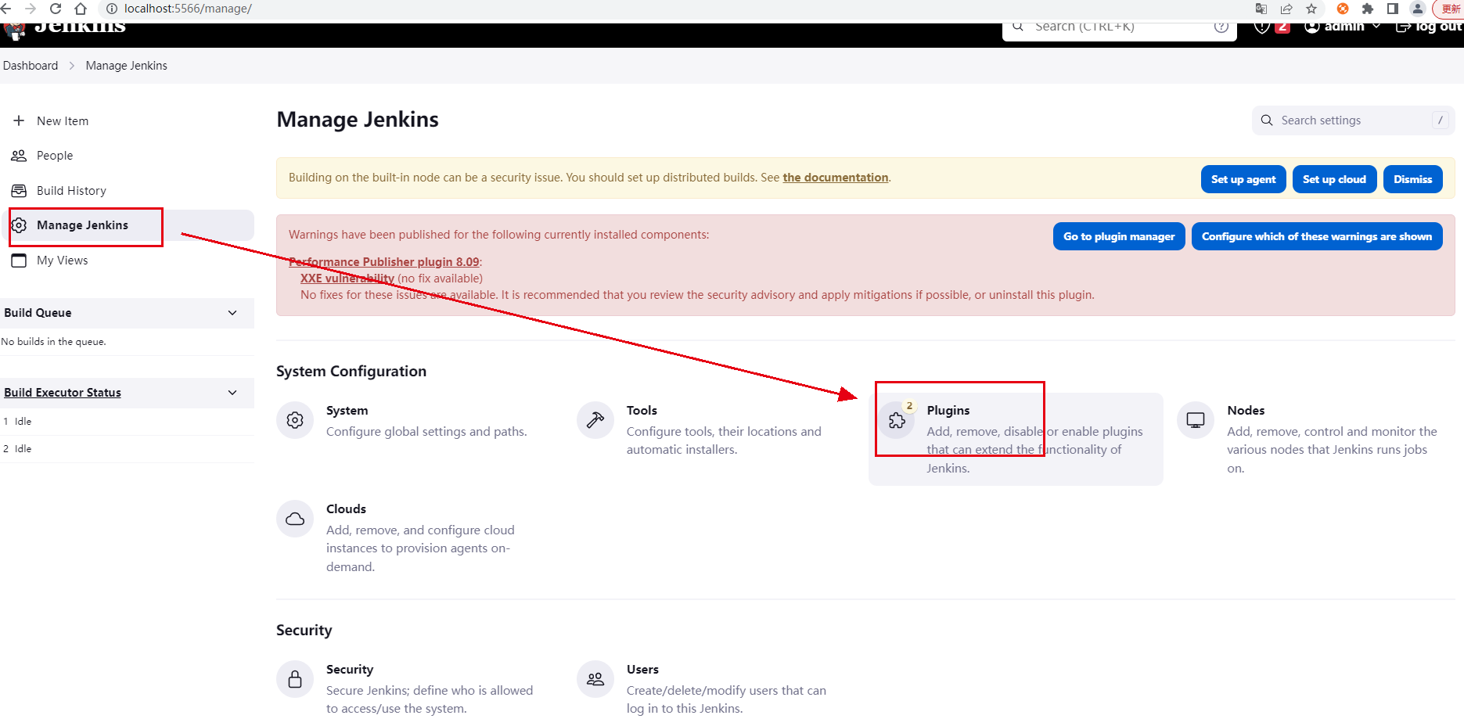Collapse the Build Executor Status panel
This screenshot has width=1464, height=726.
click(x=232, y=393)
